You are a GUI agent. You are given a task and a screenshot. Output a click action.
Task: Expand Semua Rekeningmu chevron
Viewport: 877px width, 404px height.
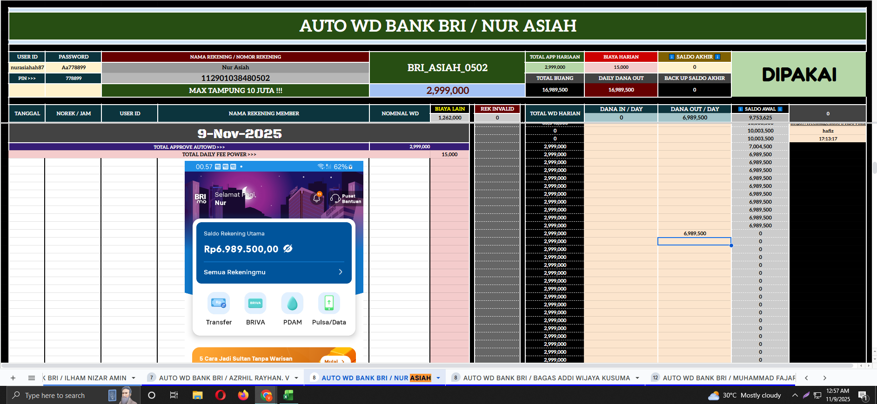tap(341, 272)
